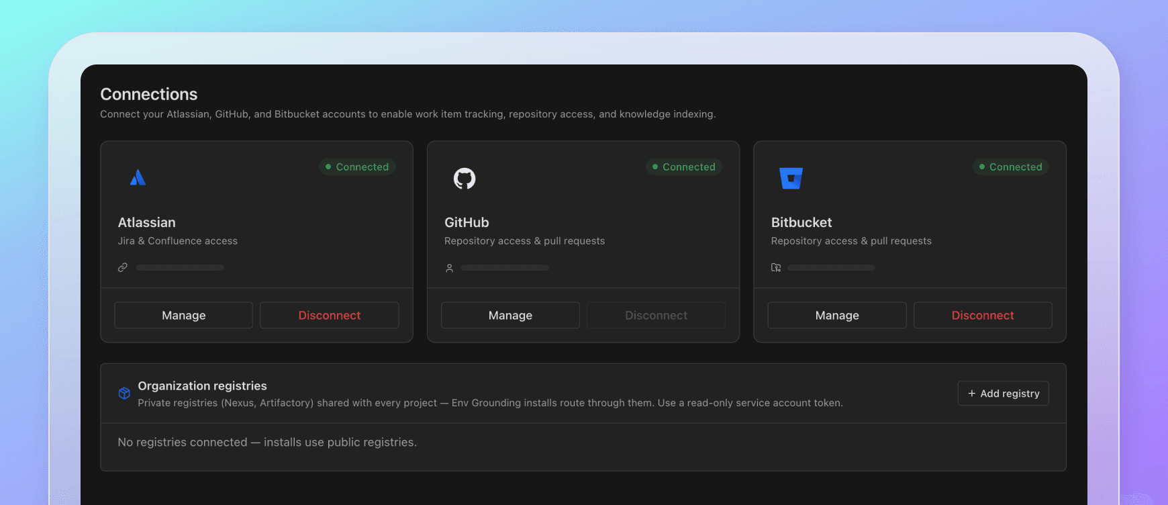Click the Bitbucket bucket logo icon
Screen dimensions: 1168x505
791,178
